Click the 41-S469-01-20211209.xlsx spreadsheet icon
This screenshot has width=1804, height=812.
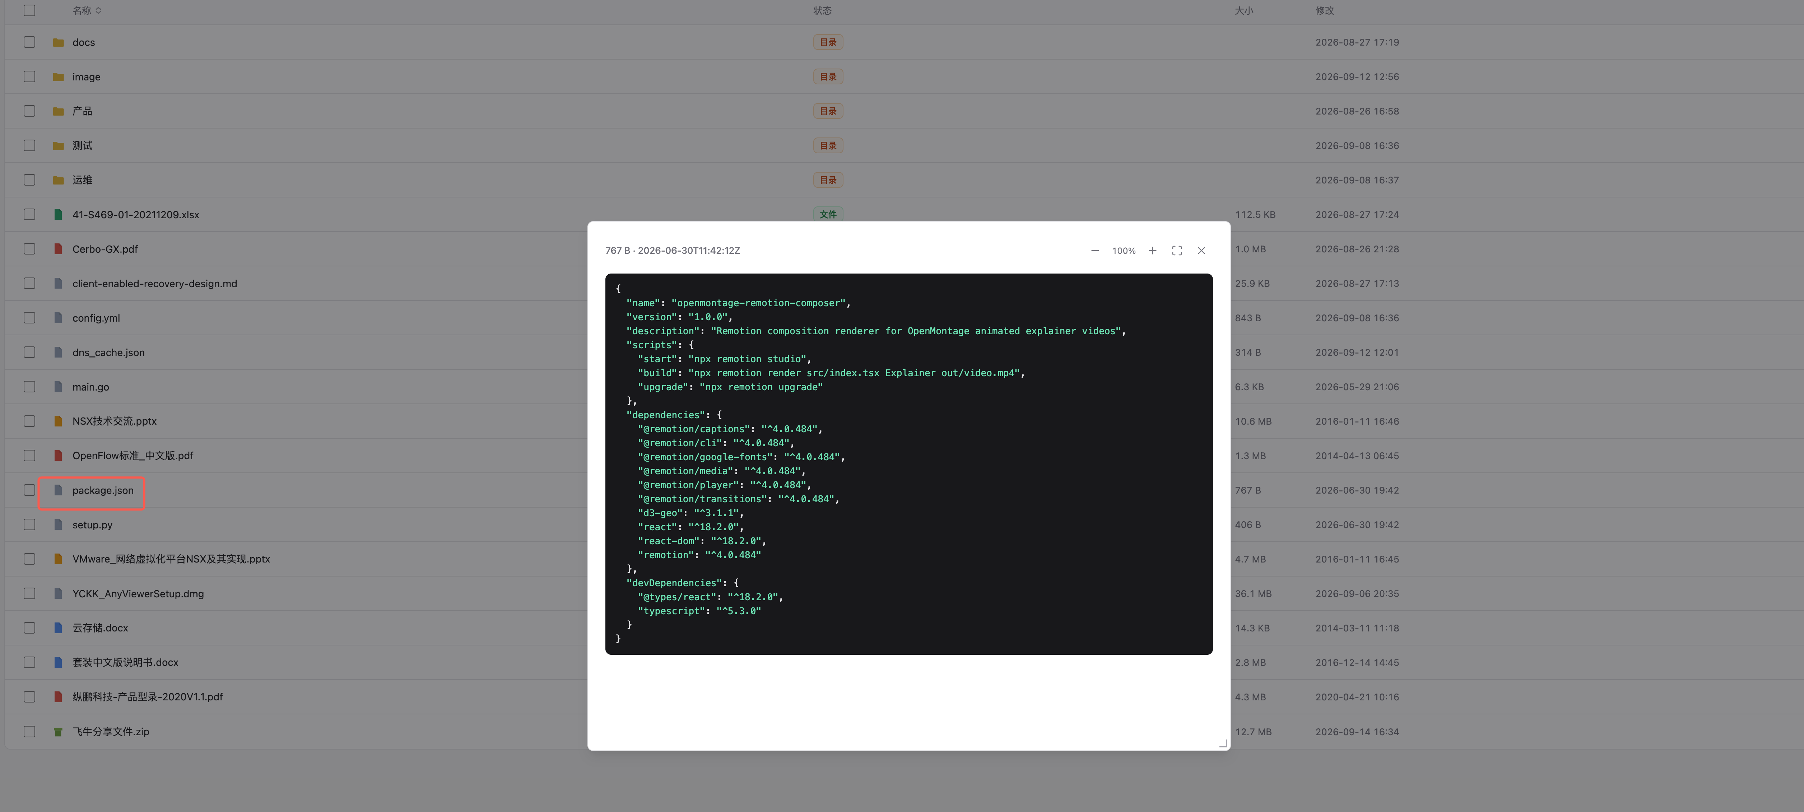pyautogui.click(x=58, y=215)
